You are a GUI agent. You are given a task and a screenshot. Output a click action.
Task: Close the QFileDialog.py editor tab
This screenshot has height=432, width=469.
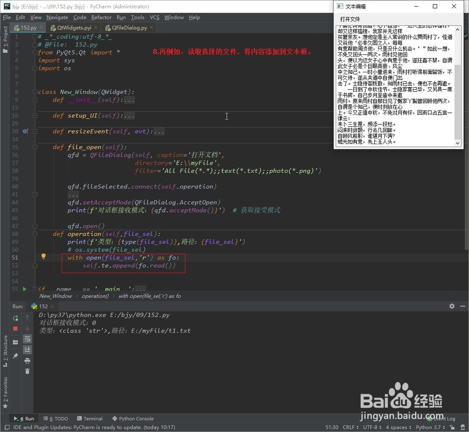tap(151, 28)
